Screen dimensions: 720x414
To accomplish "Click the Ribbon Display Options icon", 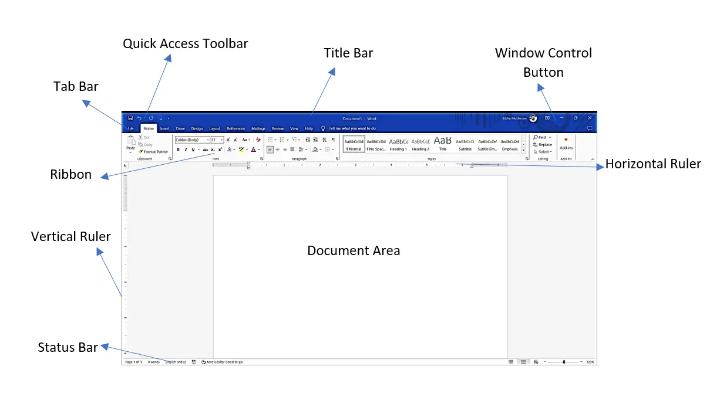I will (547, 118).
